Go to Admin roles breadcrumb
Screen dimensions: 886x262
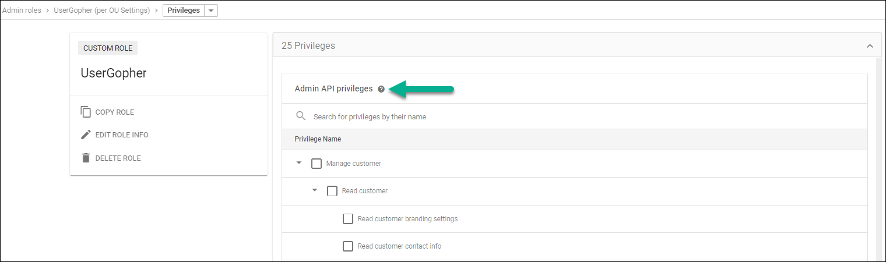[22, 10]
